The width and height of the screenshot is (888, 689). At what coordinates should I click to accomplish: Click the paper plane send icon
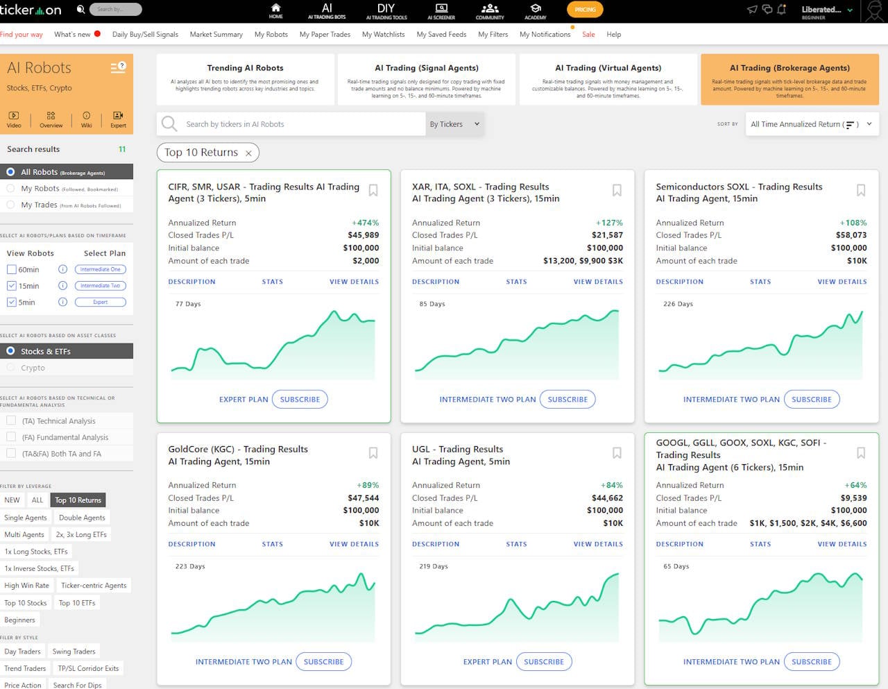(x=752, y=10)
